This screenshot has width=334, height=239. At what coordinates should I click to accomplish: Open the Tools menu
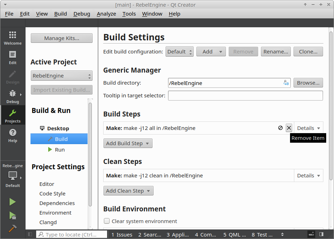click(x=129, y=14)
